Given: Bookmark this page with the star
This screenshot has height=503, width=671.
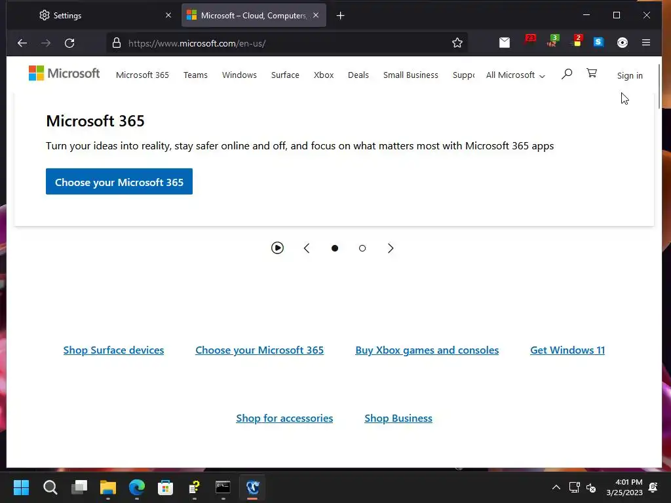Looking at the screenshot, I should 457,43.
